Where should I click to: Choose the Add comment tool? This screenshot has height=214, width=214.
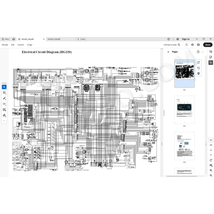[4, 93]
